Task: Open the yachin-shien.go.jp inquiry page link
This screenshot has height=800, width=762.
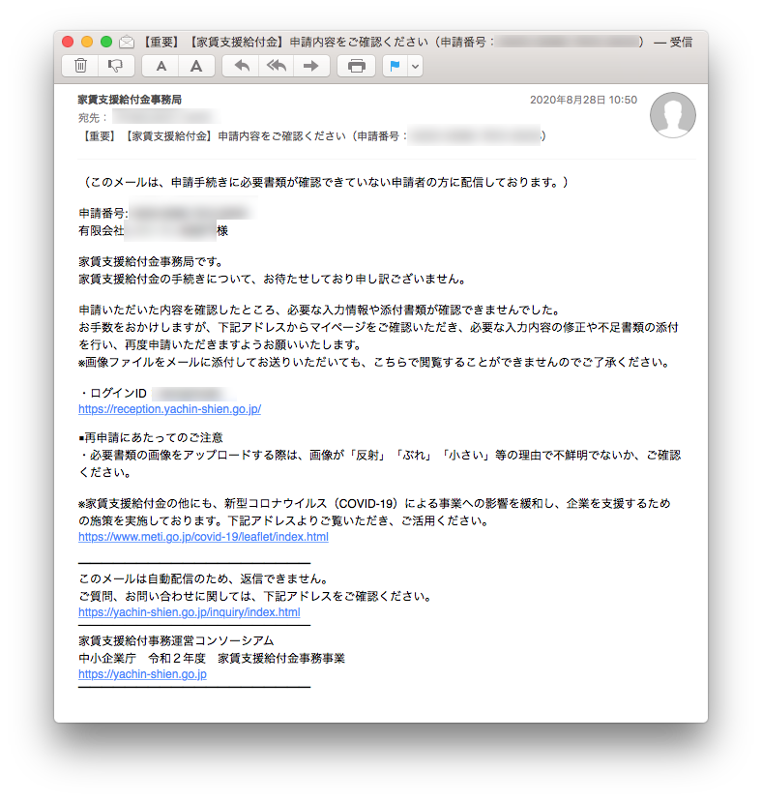Action: 189,612
